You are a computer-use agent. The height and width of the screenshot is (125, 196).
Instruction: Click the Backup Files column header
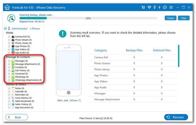pos(134,50)
